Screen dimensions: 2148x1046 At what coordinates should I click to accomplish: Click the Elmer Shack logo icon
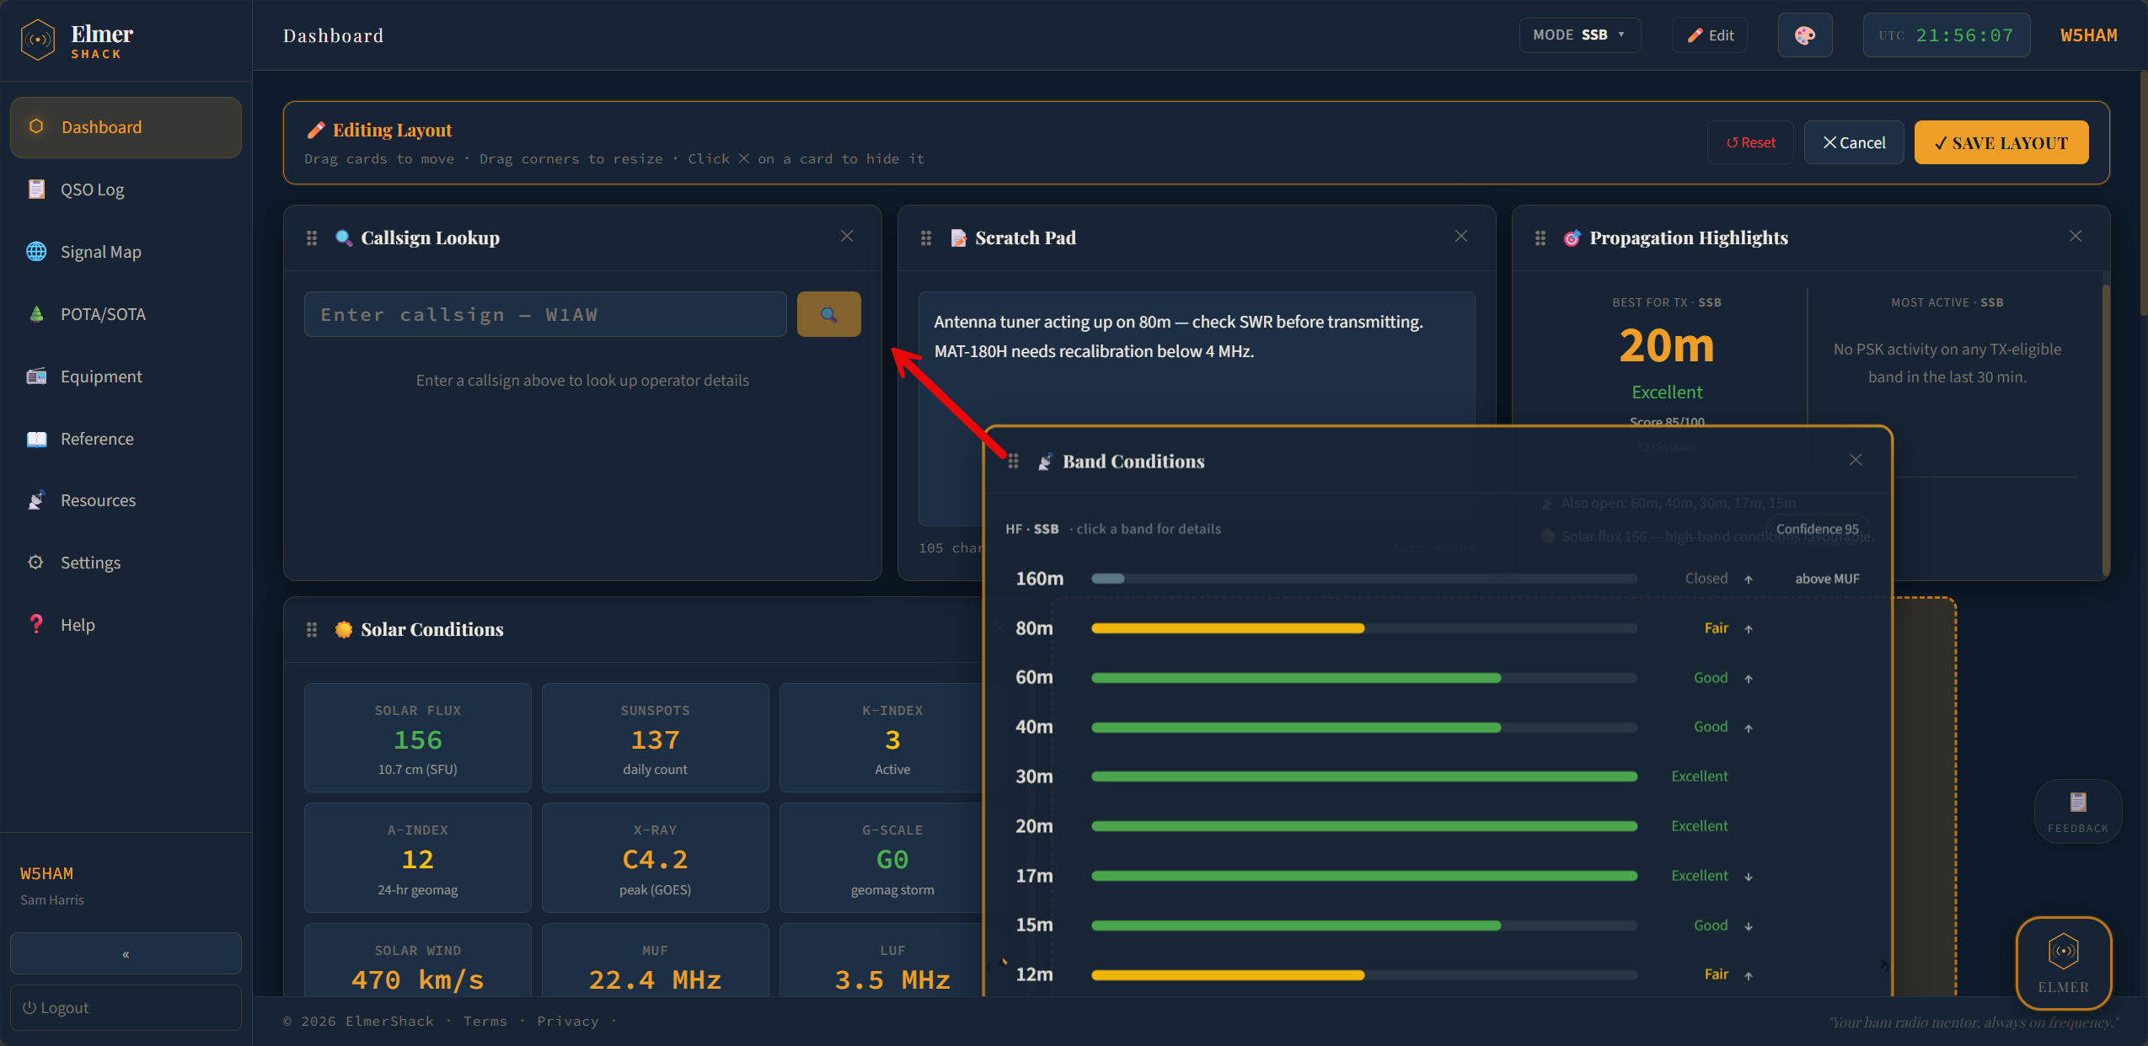[x=38, y=40]
